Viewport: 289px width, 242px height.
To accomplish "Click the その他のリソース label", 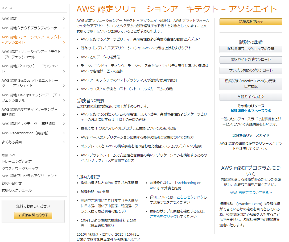I will [251, 106].
